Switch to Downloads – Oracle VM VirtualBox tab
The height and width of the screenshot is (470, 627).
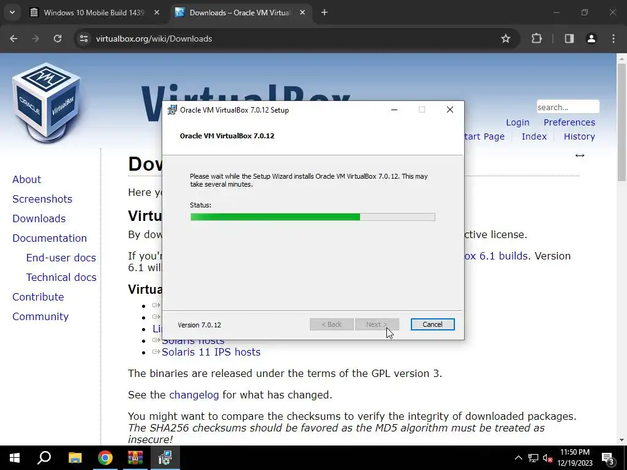[240, 12]
